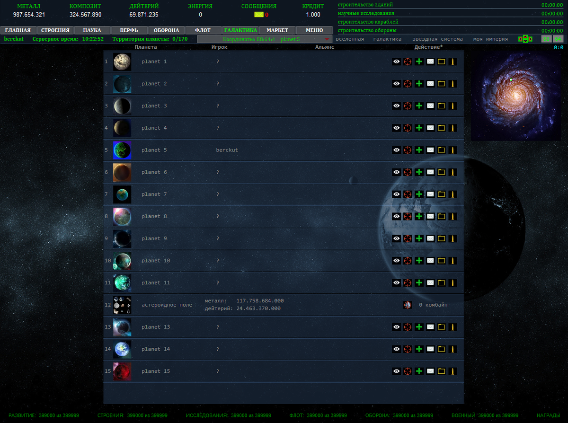Click the system coordinate field showing 64

[x=558, y=39]
